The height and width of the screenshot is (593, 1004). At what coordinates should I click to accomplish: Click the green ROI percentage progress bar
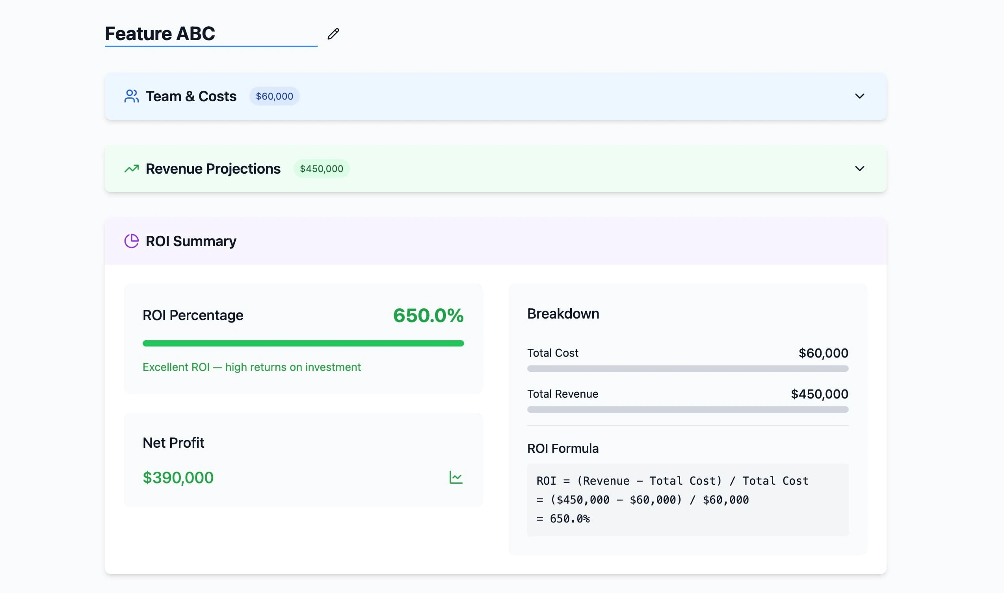tap(303, 343)
